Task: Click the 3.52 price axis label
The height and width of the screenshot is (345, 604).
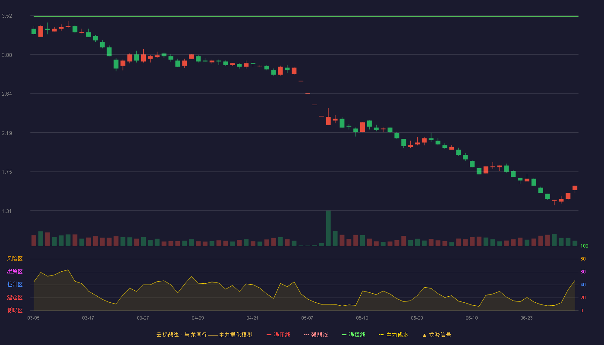Action: point(7,16)
